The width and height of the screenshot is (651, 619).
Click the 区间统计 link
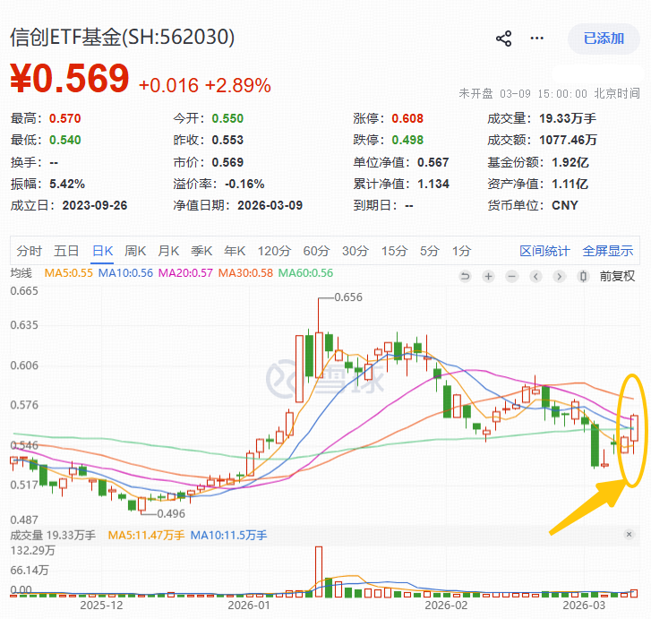[x=544, y=251]
